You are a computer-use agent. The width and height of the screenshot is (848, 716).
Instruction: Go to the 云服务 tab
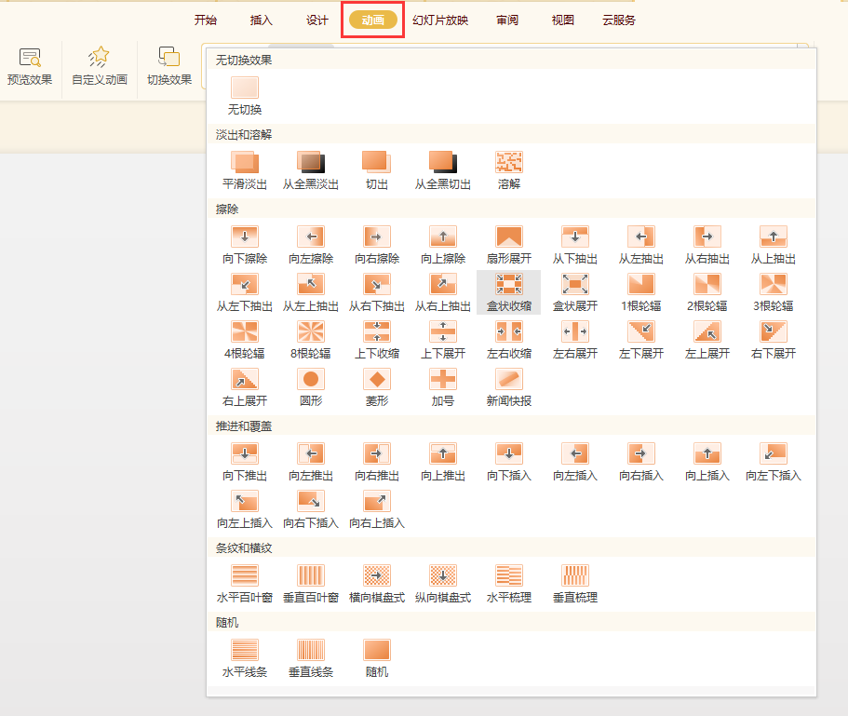click(619, 20)
